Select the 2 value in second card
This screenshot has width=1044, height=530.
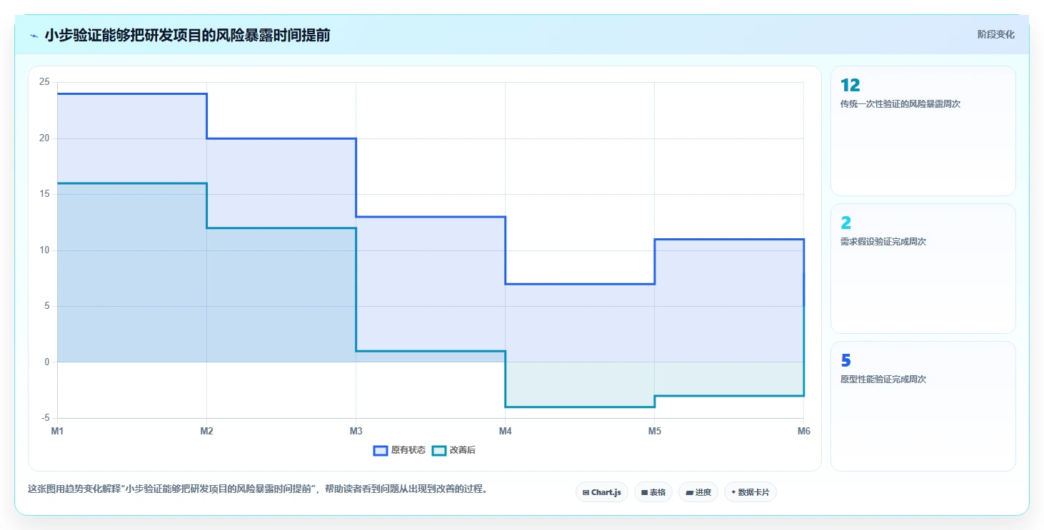pos(846,223)
